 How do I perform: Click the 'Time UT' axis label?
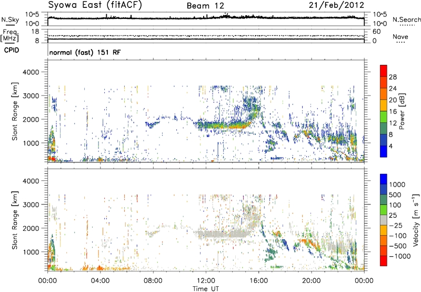click(206, 289)
